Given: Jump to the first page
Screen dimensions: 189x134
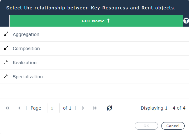Looking at the screenshot, I should [8, 108].
